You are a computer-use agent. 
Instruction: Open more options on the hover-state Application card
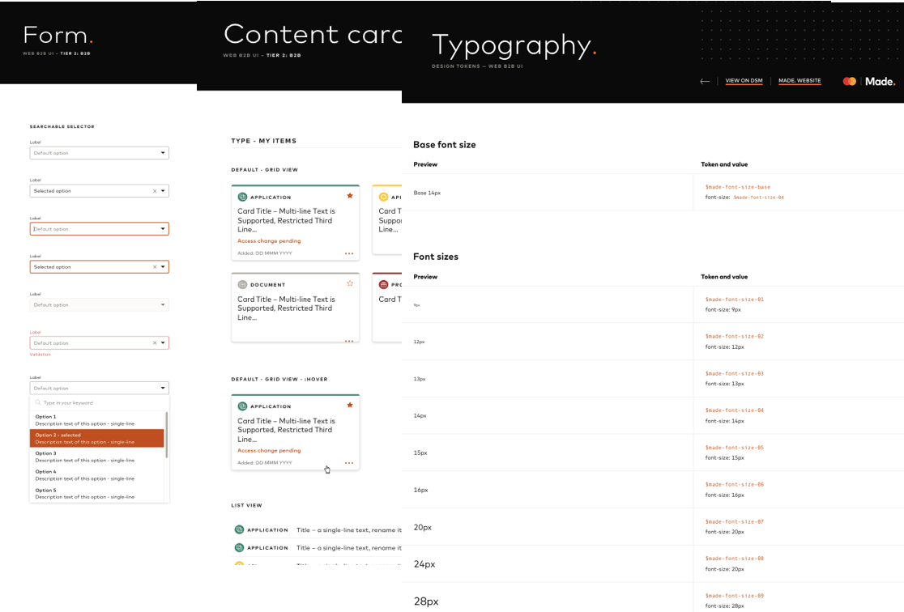coord(349,463)
